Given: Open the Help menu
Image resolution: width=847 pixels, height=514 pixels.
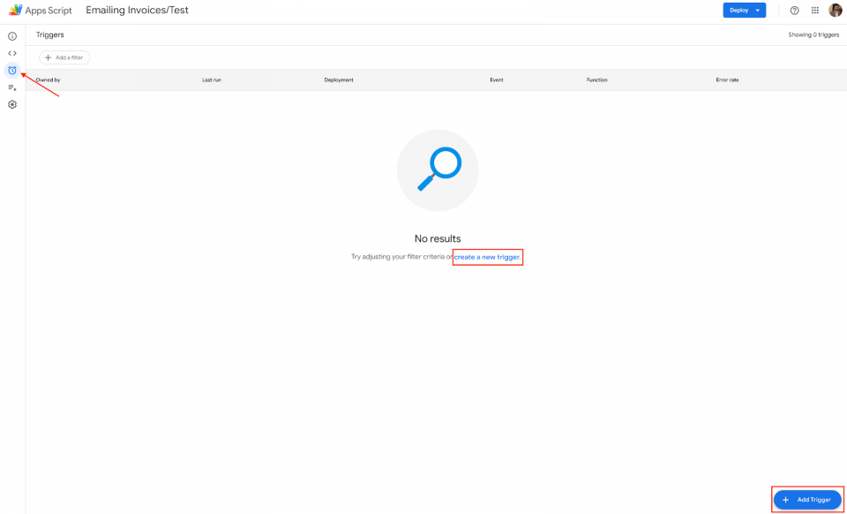Looking at the screenshot, I should click(x=793, y=10).
